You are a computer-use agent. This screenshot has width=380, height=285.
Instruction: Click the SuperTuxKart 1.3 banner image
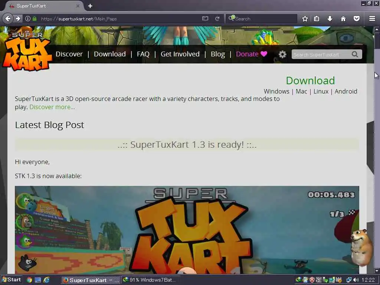[x=187, y=230]
